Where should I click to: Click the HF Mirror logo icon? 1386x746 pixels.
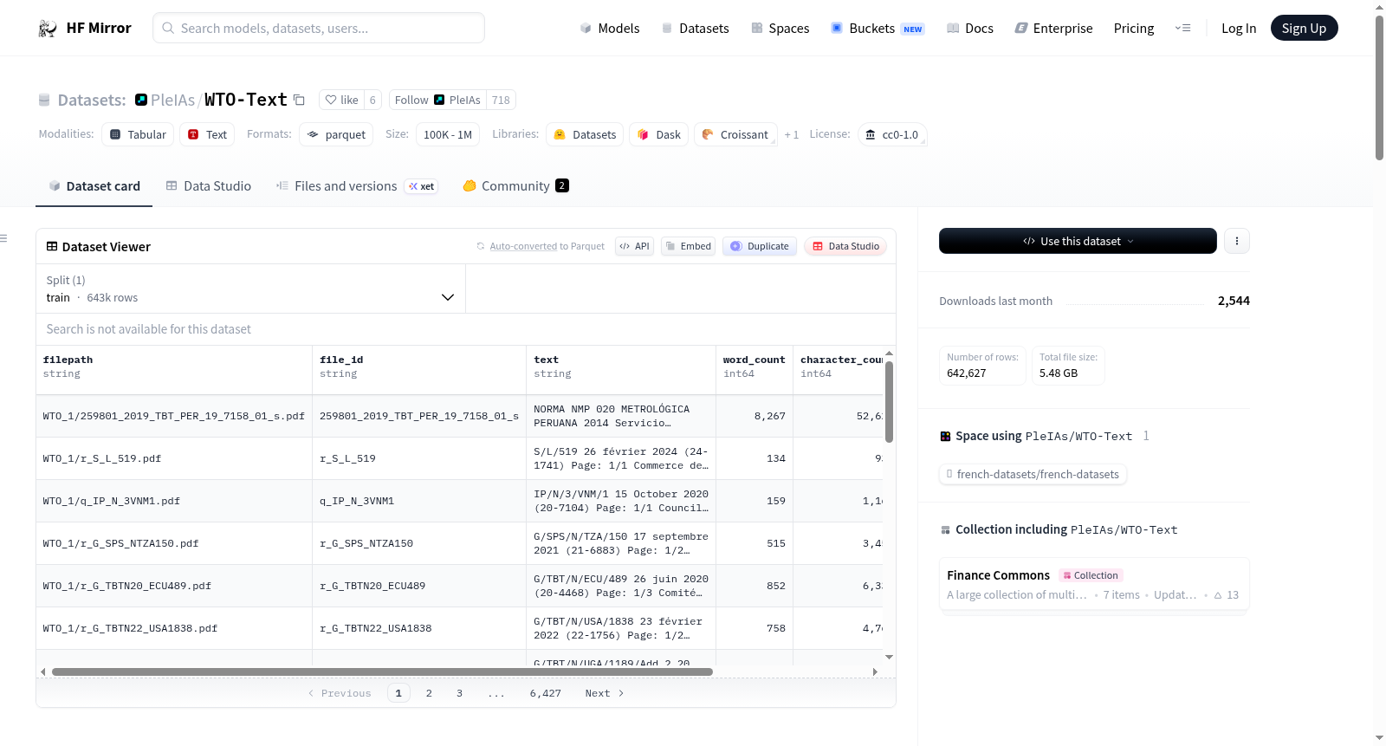[48, 29]
